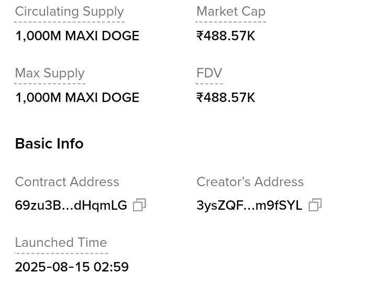Screen dimensions: 377x295
Task: Click the Basic Info heading
Action: pyautogui.click(x=49, y=144)
